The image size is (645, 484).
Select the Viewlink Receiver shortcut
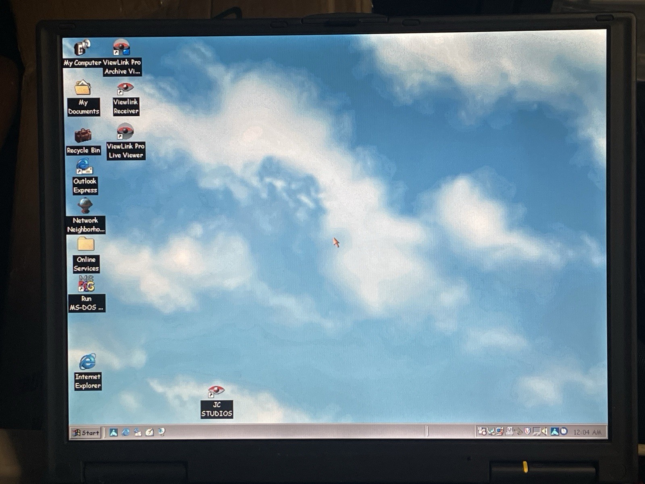pos(125,88)
